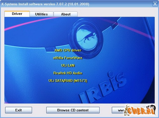Open the Utilities tab
This screenshot has width=159, height=118.
41,14
